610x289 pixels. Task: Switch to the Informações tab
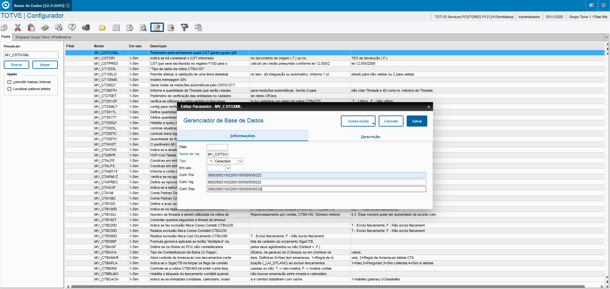tap(242, 136)
